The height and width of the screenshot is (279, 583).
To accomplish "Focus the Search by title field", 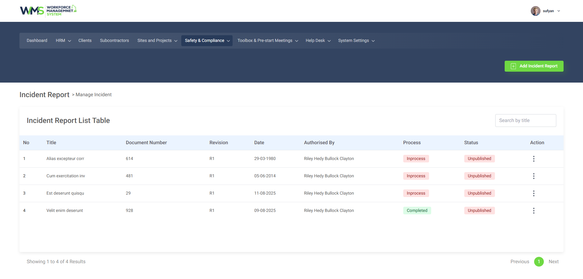I will tap(525, 121).
